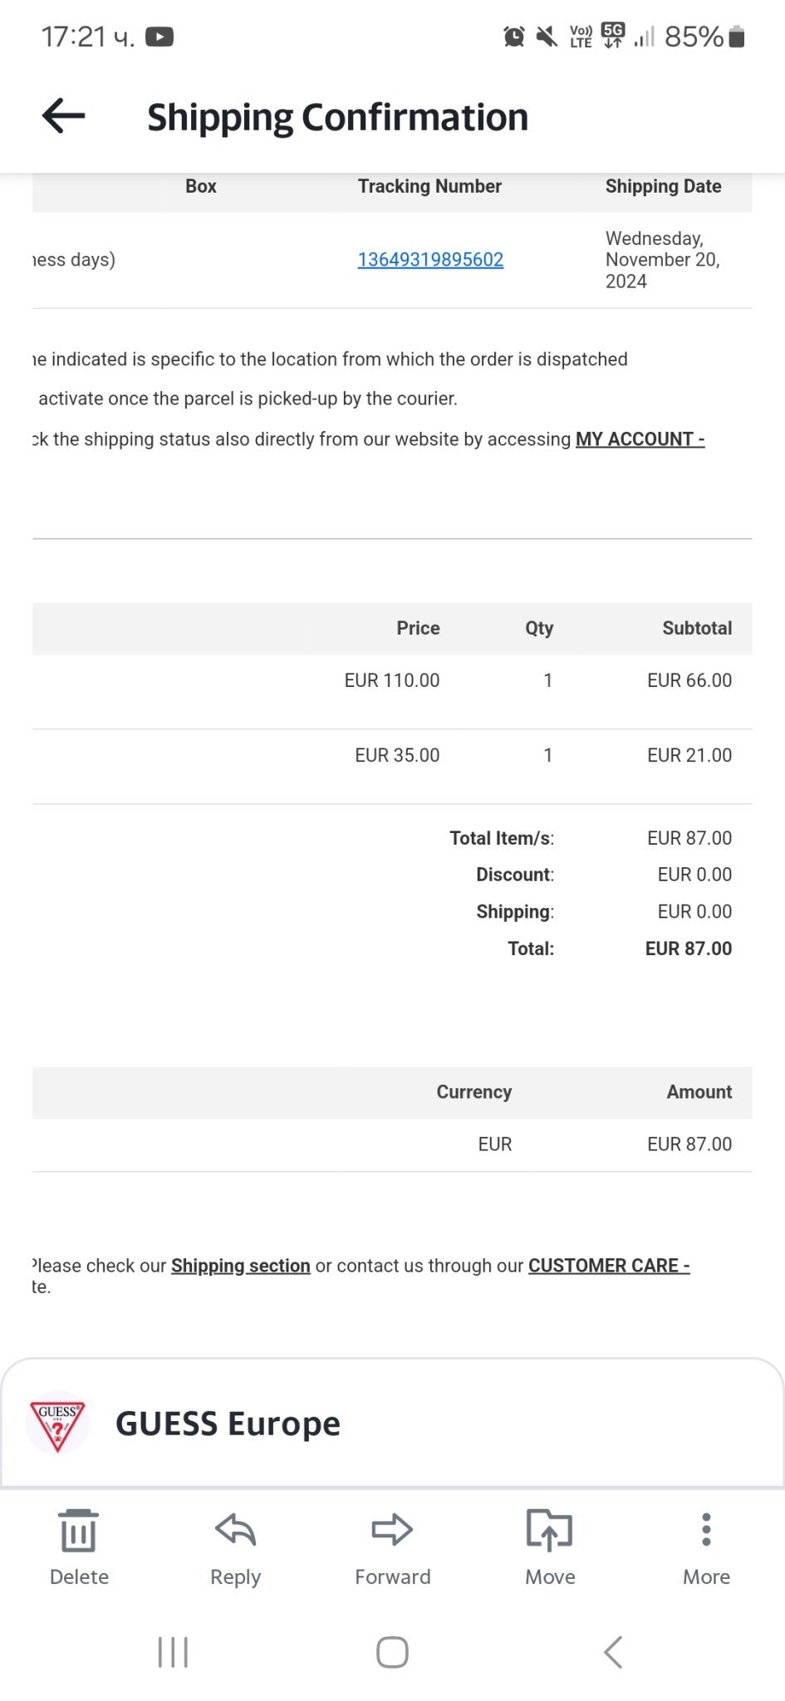
Task: Tap the battery indicator icon
Action: 737,37
